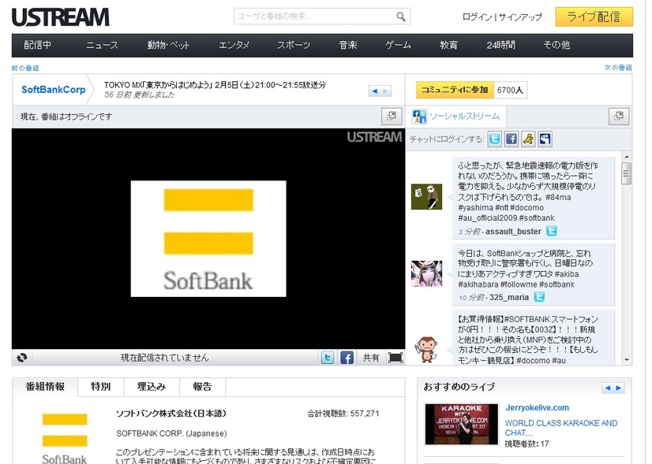
Task: Open the その他 menu
Action: [556, 45]
